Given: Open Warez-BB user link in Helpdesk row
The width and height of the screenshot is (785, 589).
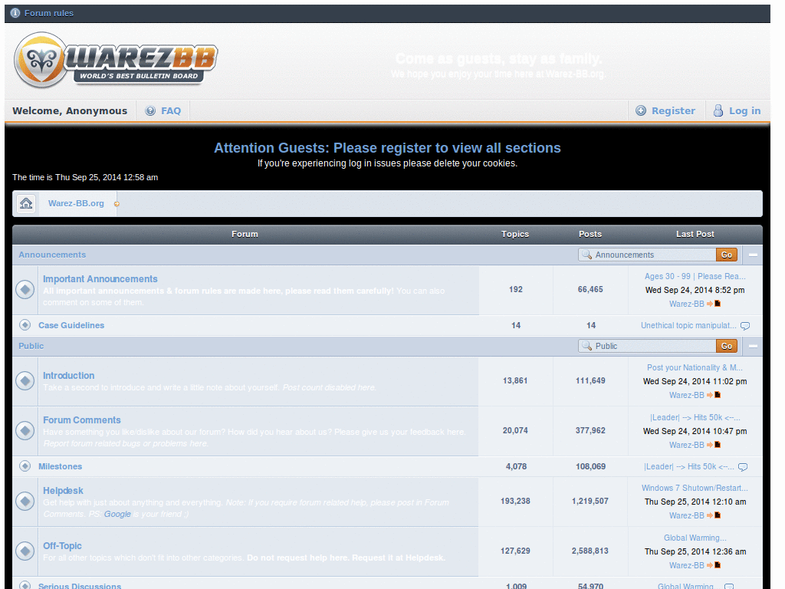Looking at the screenshot, I should 686,515.
